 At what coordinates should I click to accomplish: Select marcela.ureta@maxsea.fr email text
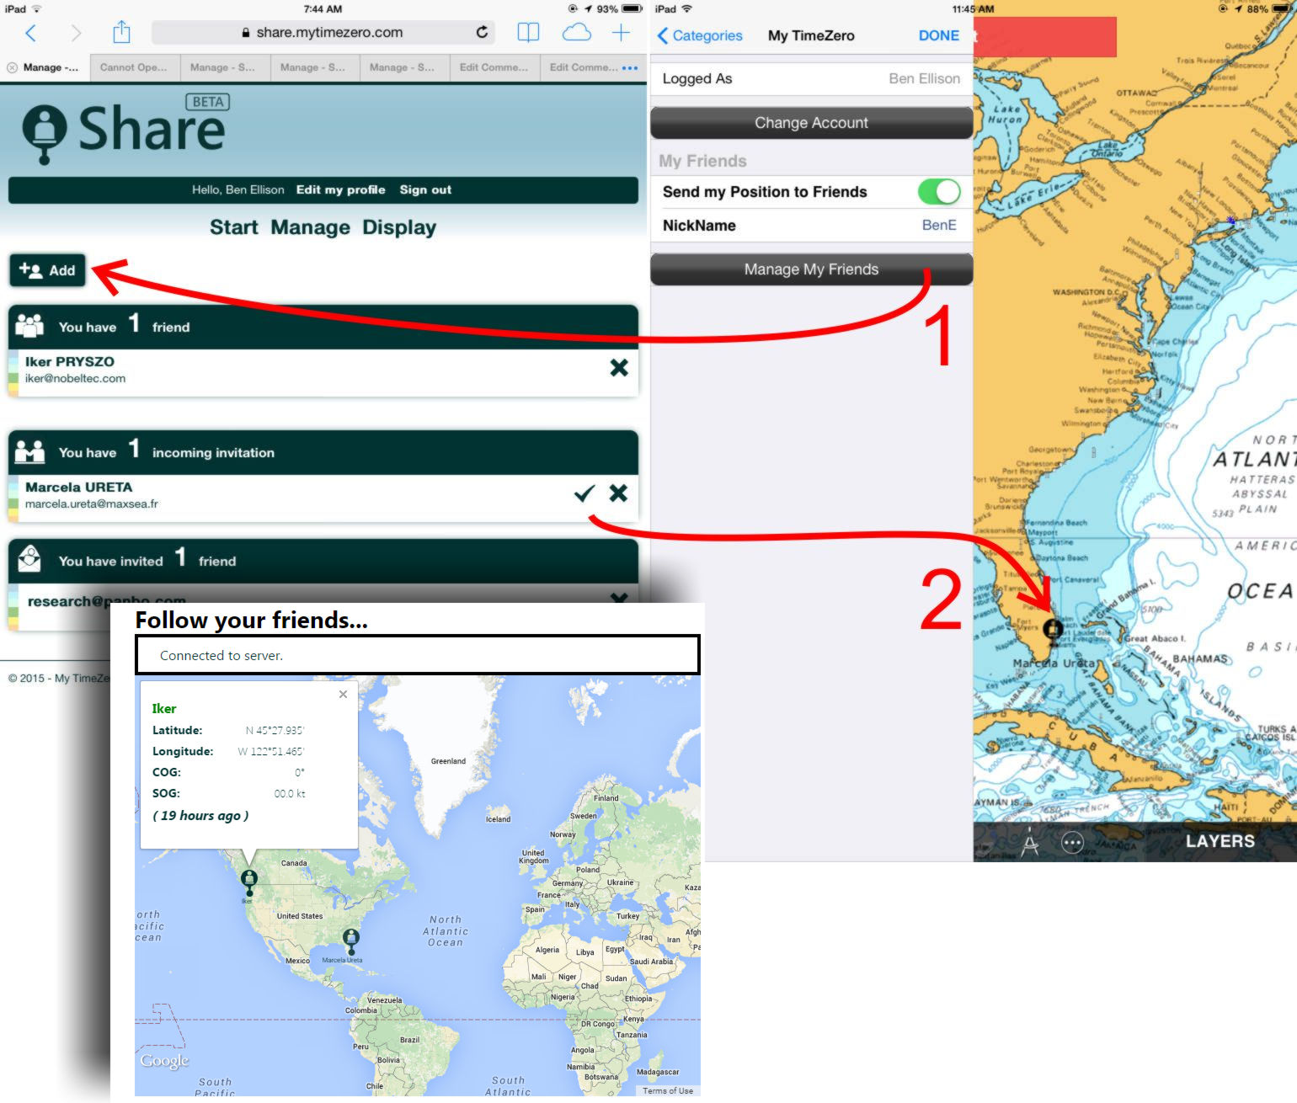tap(92, 504)
